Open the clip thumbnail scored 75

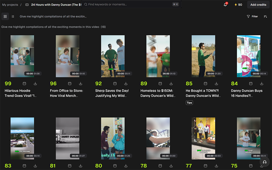pos(249,139)
